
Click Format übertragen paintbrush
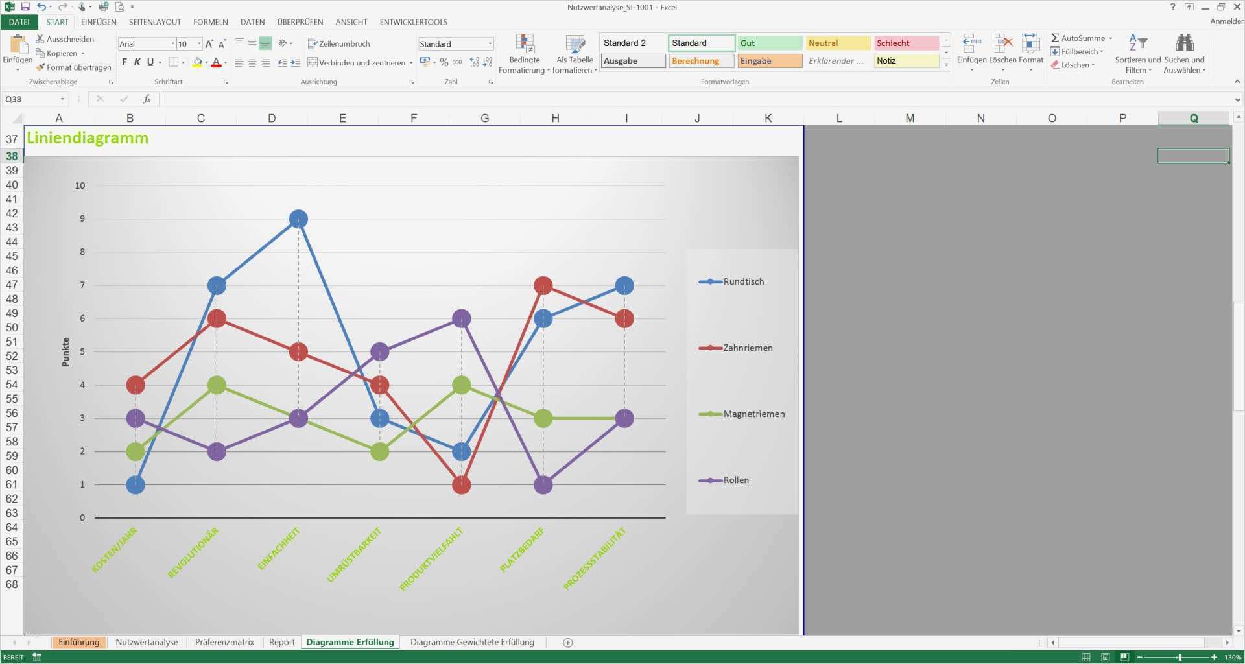[x=73, y=67]
